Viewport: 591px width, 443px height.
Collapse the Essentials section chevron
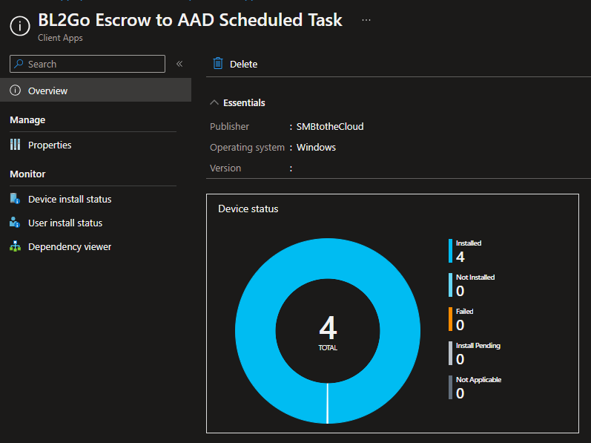[x=214, y=102]
